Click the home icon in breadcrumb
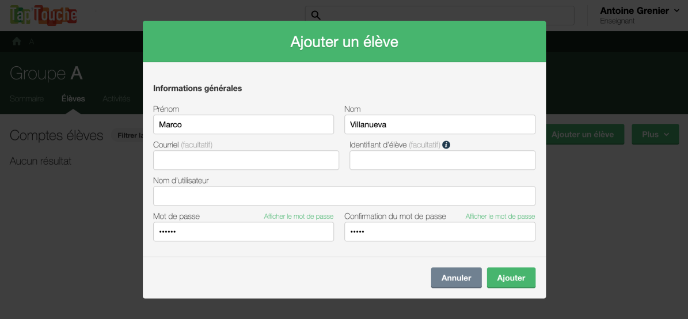 pyautogui.click(x=17, y=41)
